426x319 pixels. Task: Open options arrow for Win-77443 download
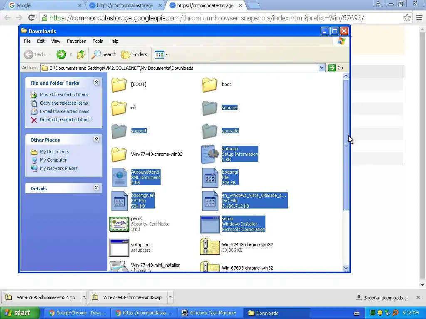(x=170, y=297)
